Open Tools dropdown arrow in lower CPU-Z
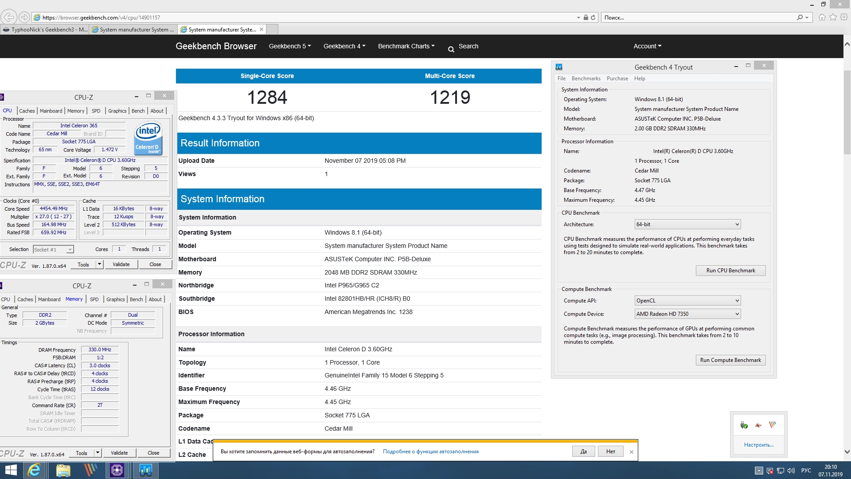The height and width of the screenshot is (479, 851). (x=98, y=453)
